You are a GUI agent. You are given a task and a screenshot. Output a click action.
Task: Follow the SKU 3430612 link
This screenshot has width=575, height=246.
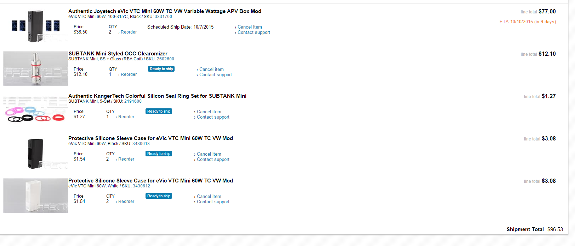pyautogui.click(x=141, y=186)
